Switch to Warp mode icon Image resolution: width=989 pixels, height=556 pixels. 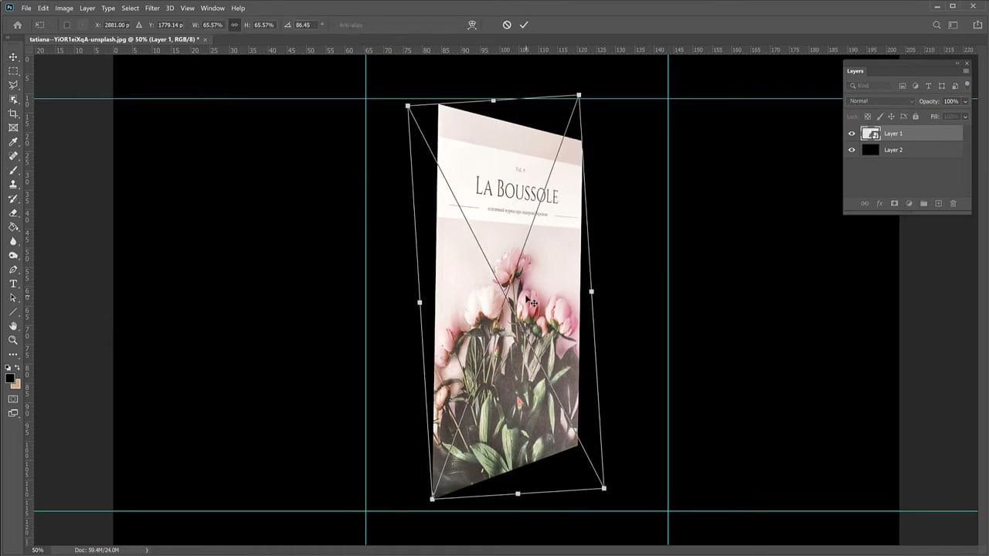click(x=471, y=25)
